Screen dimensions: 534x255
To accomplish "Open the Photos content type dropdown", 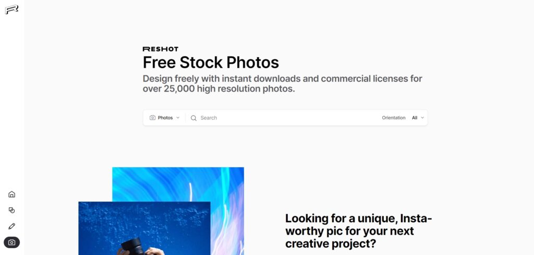I will point(164,118).
